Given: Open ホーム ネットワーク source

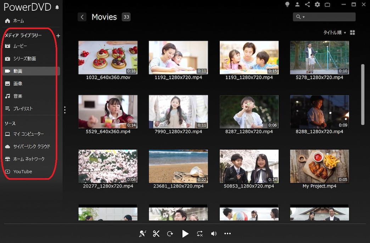Looking at the screenshot, I should (25, 159).
